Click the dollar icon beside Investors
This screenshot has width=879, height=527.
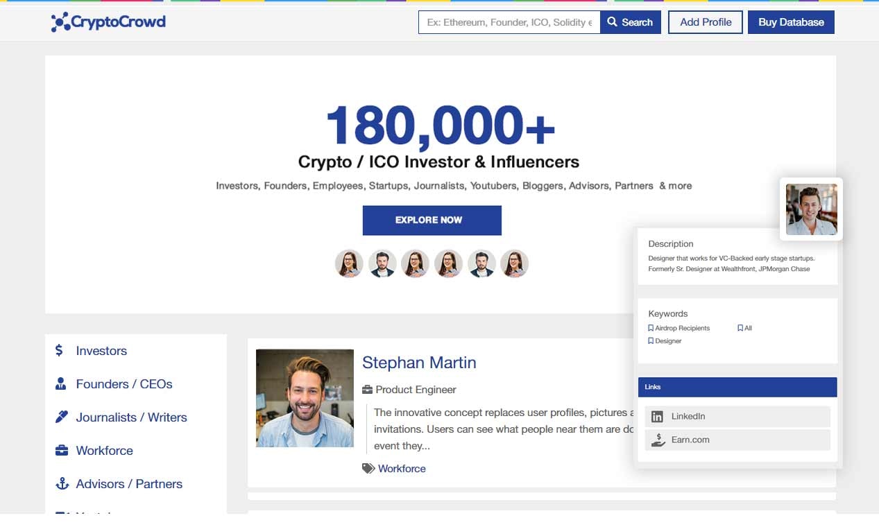tap(59, 350)
